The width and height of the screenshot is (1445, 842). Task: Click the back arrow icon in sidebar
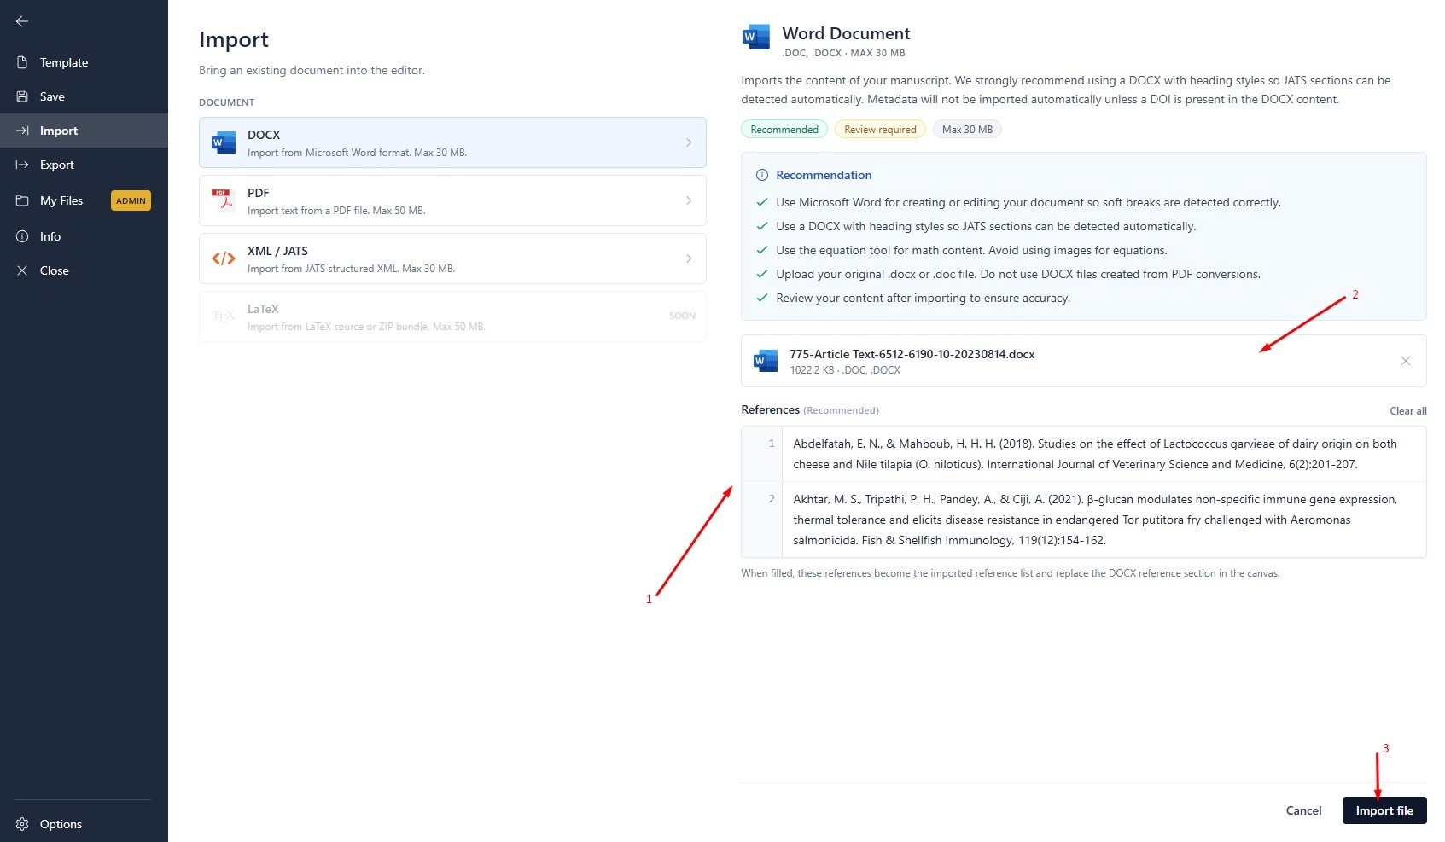pyautogui.click(x=22, y=21)
